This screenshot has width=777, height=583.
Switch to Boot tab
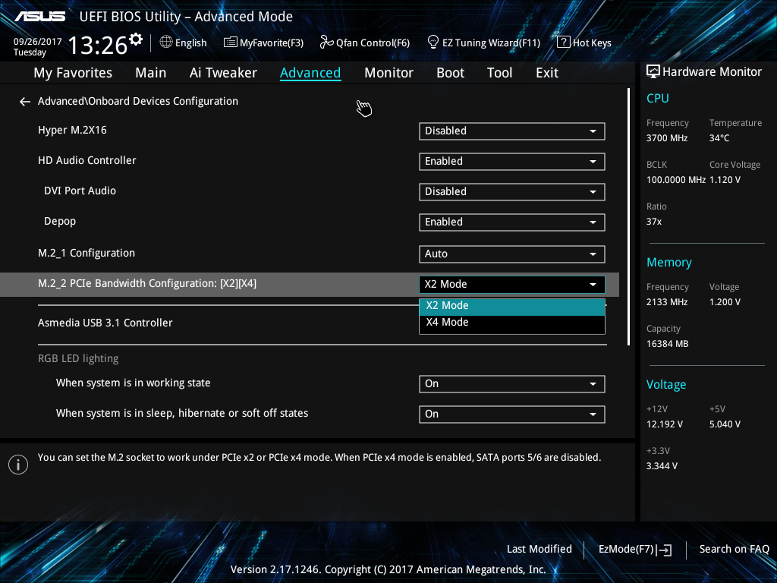coord(450,73)
